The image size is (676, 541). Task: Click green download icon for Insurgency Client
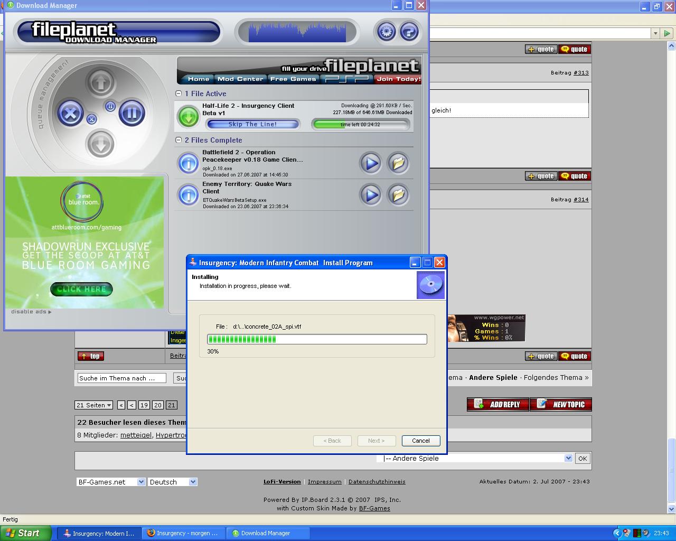(188, 117)
